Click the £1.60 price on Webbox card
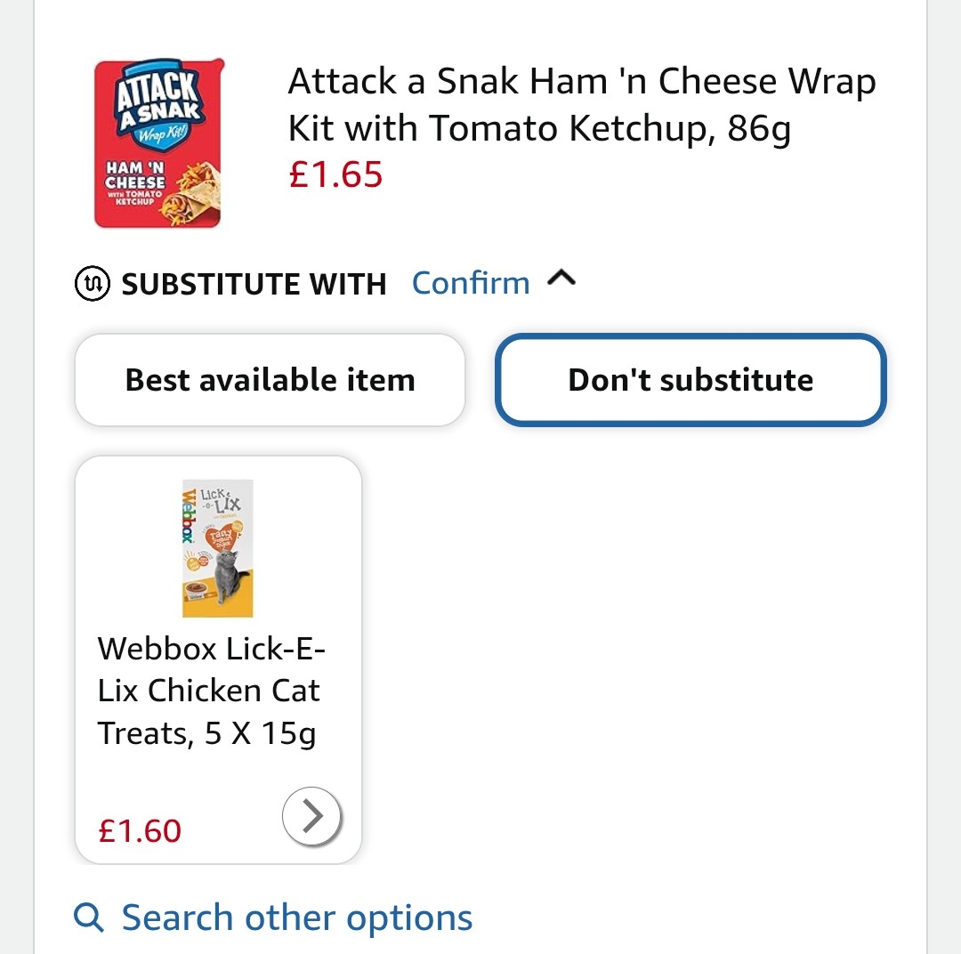This screenshot has width=961, height=954. click(140, 831)
